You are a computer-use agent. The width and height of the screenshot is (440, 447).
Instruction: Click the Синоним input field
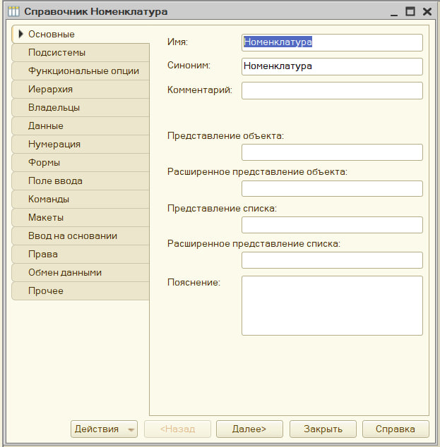[332, 66]
